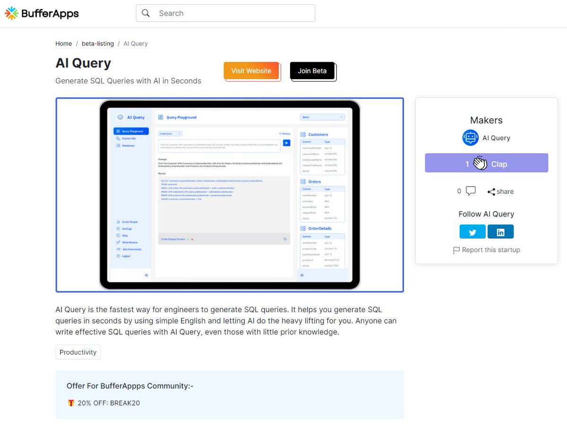The image size is (567, 430).
Task: Click the Clap button
Action: [487, 163]
